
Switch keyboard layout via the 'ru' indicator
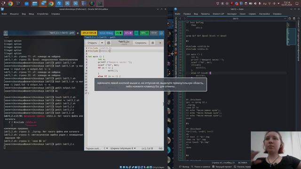pos(264,3)
